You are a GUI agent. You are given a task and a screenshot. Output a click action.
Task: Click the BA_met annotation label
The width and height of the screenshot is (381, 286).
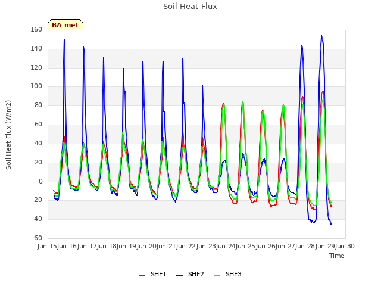[x=65, y=25]
